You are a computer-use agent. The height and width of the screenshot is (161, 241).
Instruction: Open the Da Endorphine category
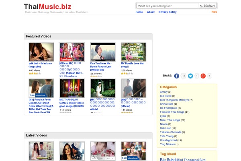click(x=168, y=108)
